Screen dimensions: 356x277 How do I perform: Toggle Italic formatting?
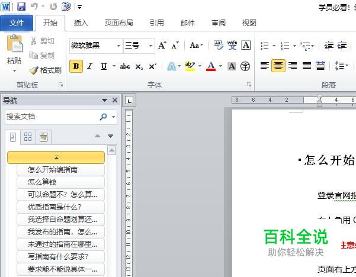click(90, 66)
